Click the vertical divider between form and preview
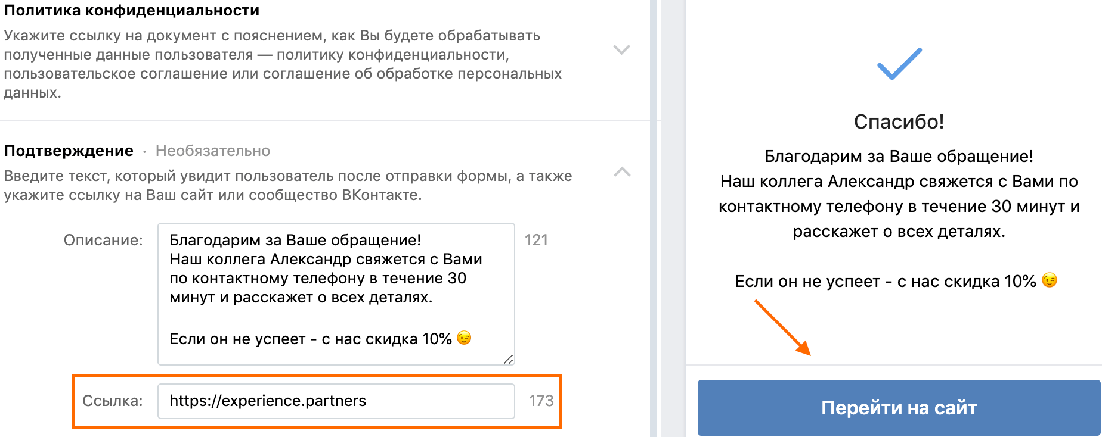Screen dimensions: 1102x437 tap(654, 218)
